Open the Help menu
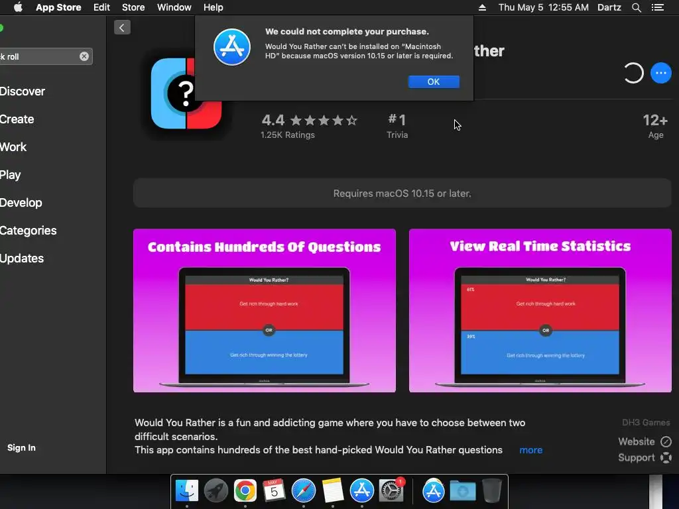679x509 pixels. [213, 7]
